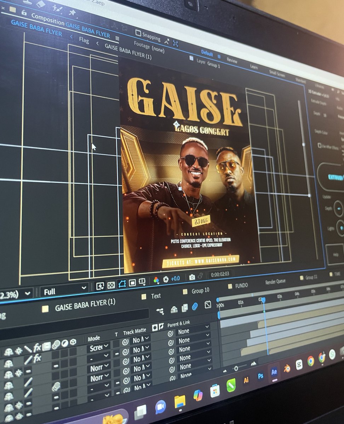
Task: Open File Explorer from the taskbar
Action: tap(180, 402)
